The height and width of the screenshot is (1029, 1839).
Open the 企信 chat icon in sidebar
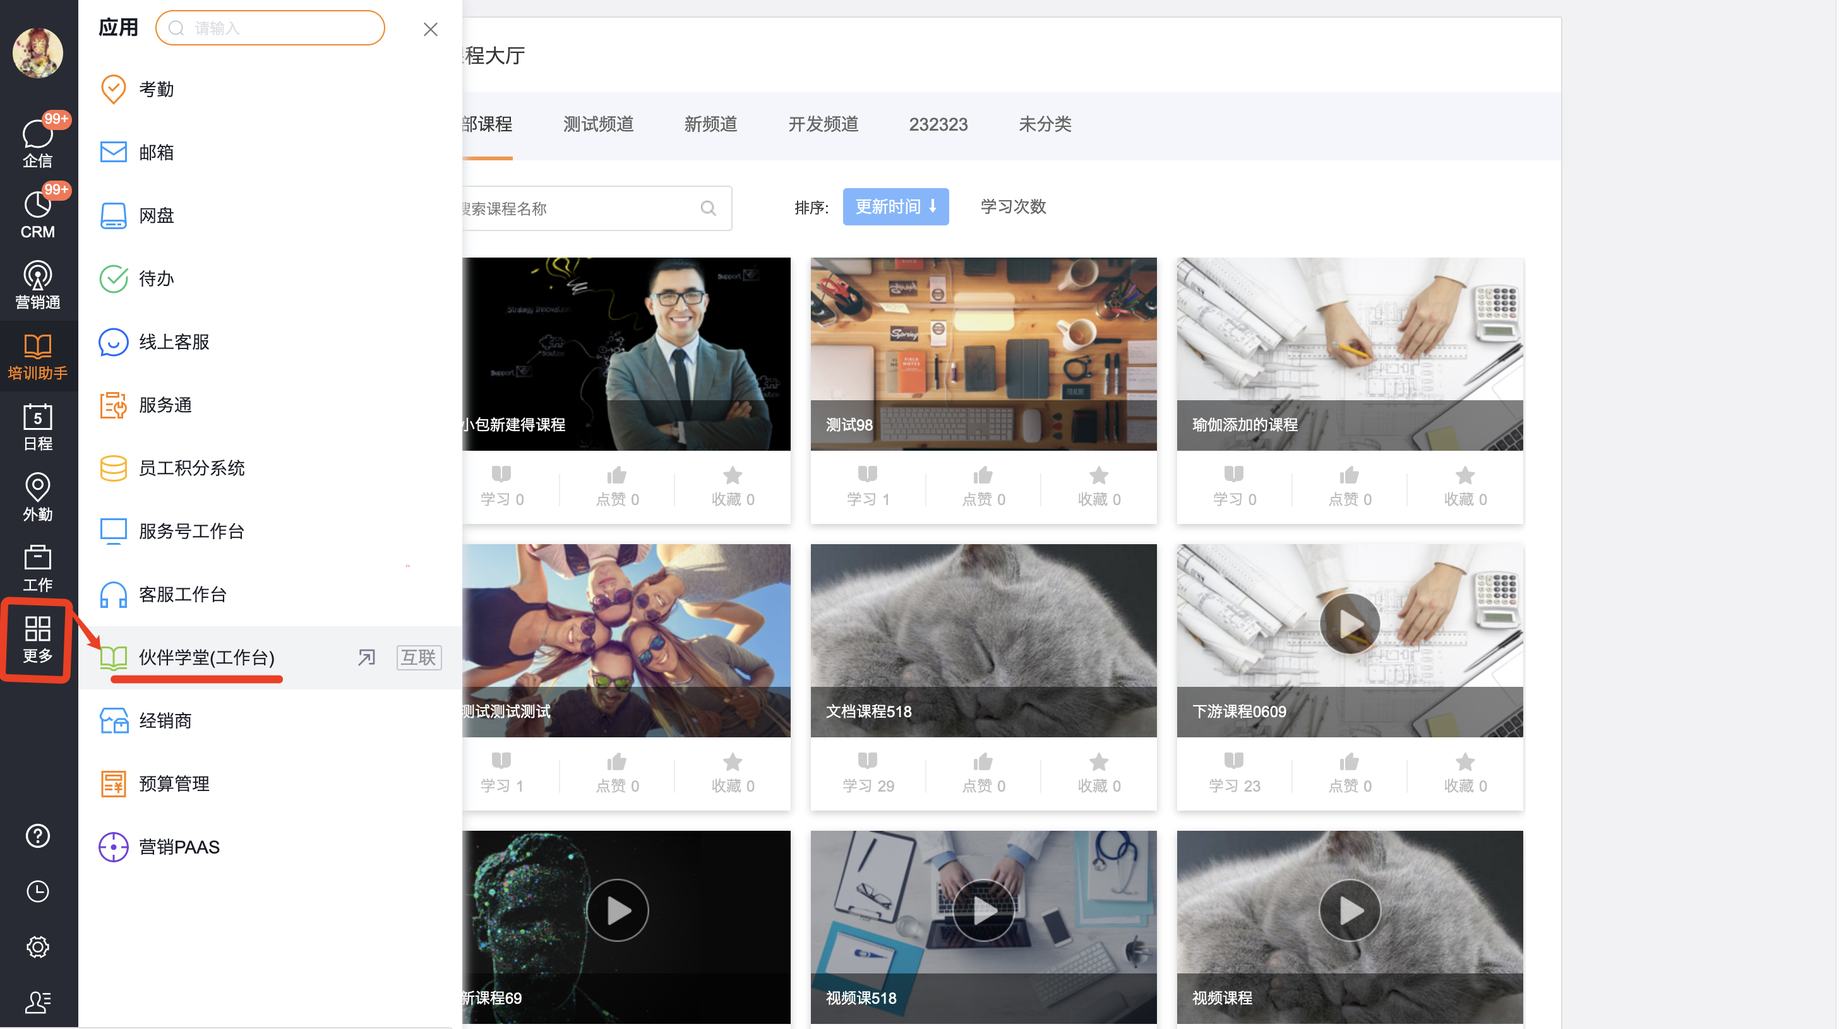click(38, 143)
